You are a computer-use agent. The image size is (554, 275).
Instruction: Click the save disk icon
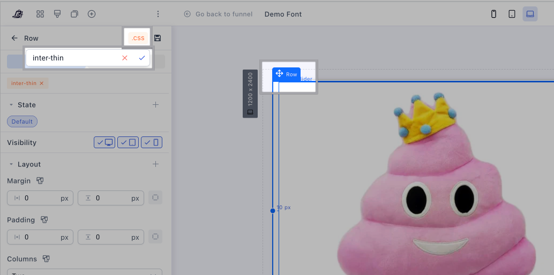[x=158, y=38]
